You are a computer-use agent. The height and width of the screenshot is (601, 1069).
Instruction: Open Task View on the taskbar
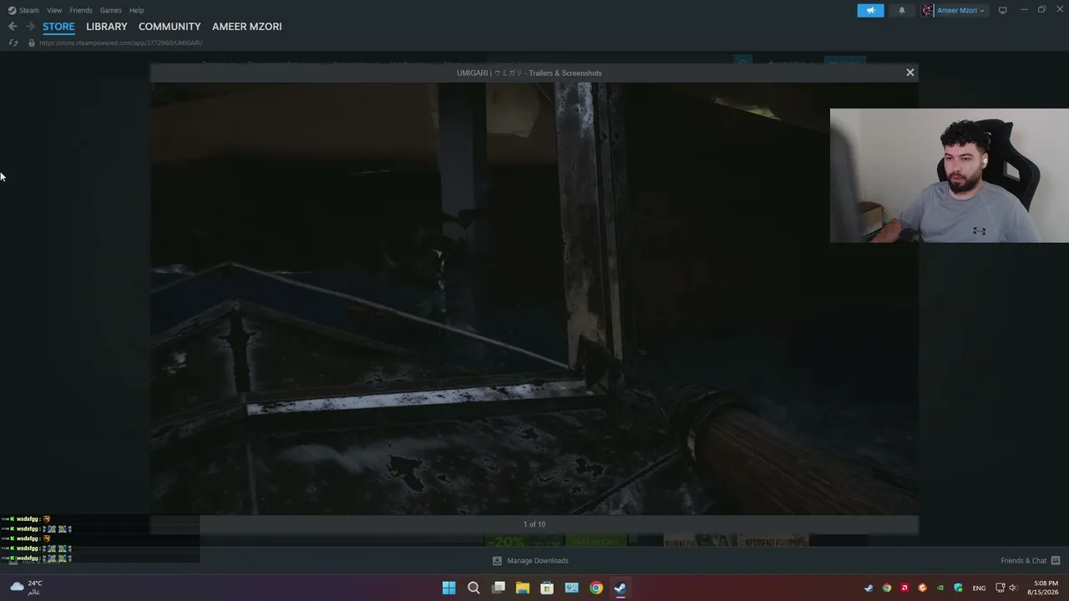pyautogui.click(x=499, y=588)
